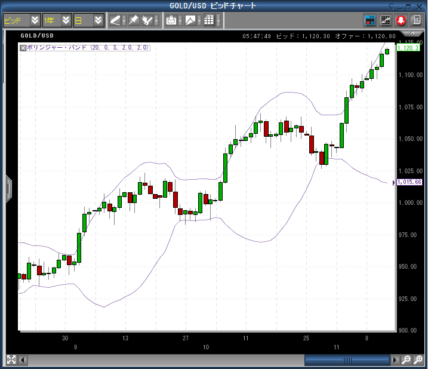Remove the ボリンジャー・バンド indicator via X box
Viewport: 428px width, 369px height.
point(23,47)
